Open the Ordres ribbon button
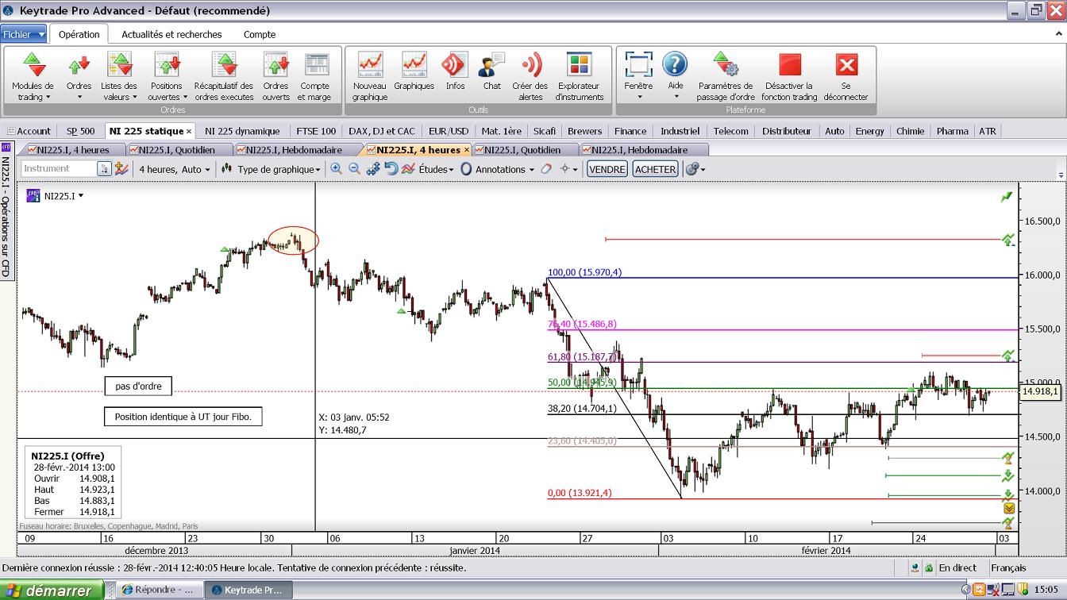This screenshot has width=1067, height=600. point(79,76)
